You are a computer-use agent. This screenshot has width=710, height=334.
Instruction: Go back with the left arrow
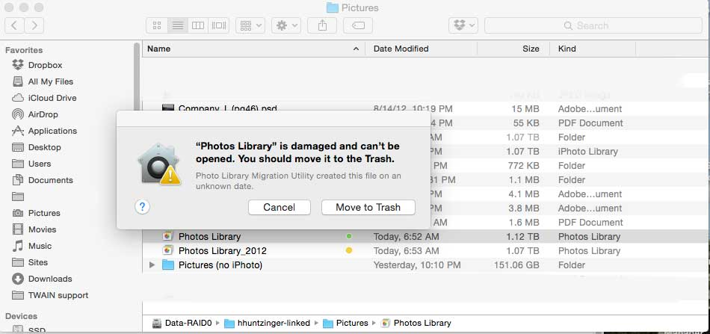tap(14, 25)
